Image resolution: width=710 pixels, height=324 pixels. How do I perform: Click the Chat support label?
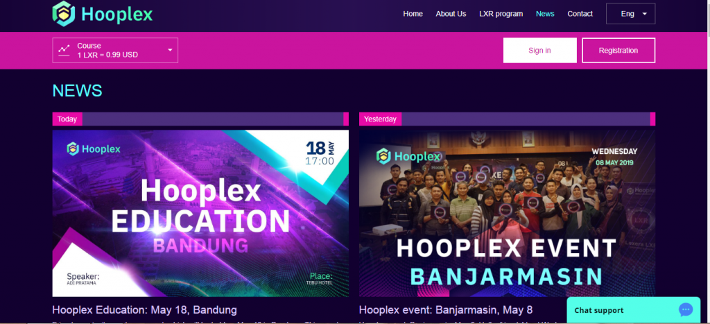click(x=598, y=310)
